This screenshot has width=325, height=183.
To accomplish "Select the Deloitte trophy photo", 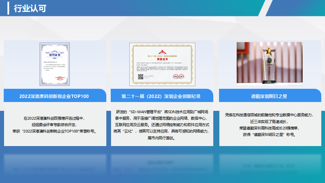I will (x=269, y=63).
